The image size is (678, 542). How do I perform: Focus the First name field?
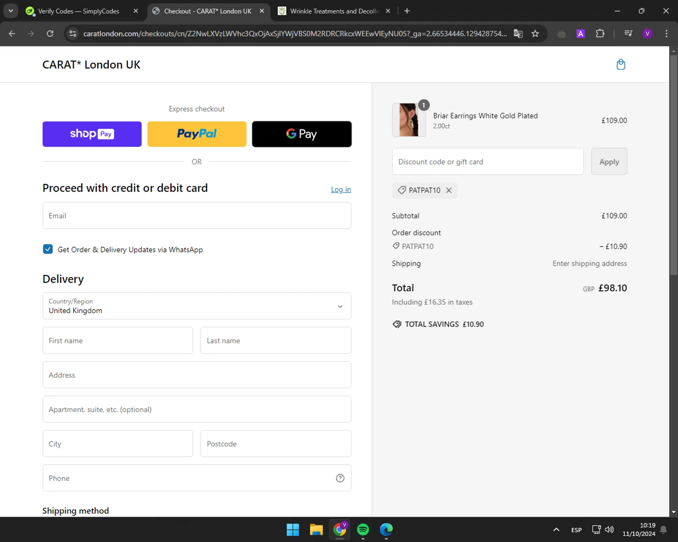118,341
